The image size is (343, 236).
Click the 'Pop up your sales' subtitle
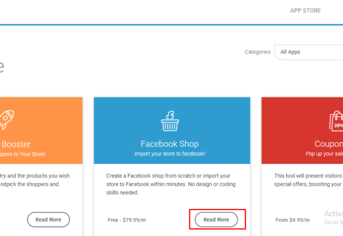[324, 153]
